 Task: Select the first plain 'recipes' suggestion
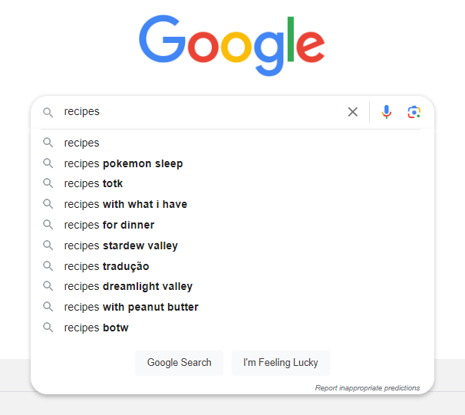[x=82, y=143]
